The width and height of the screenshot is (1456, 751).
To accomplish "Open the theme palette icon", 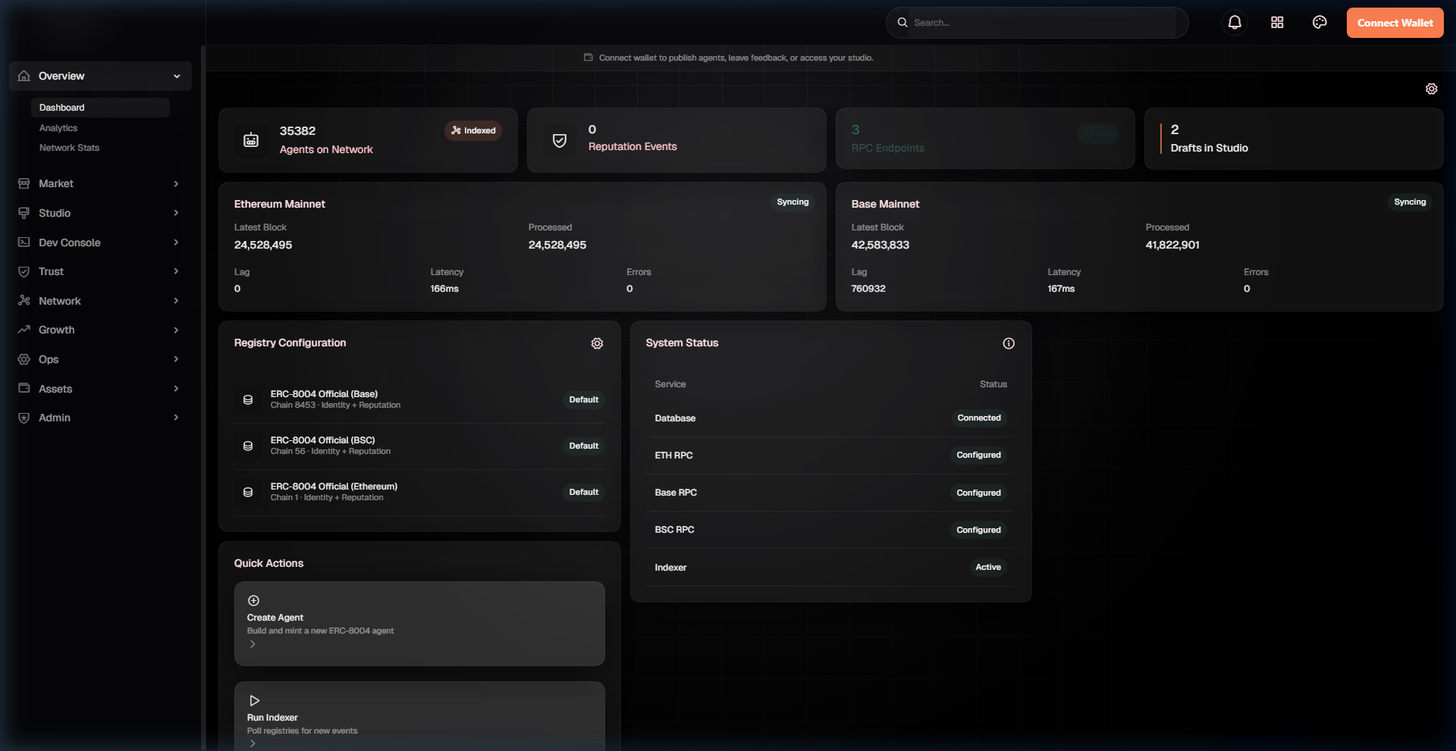I will pos(1319,22).
